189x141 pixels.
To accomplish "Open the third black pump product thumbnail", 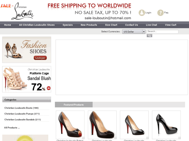I will coord(134,125).
